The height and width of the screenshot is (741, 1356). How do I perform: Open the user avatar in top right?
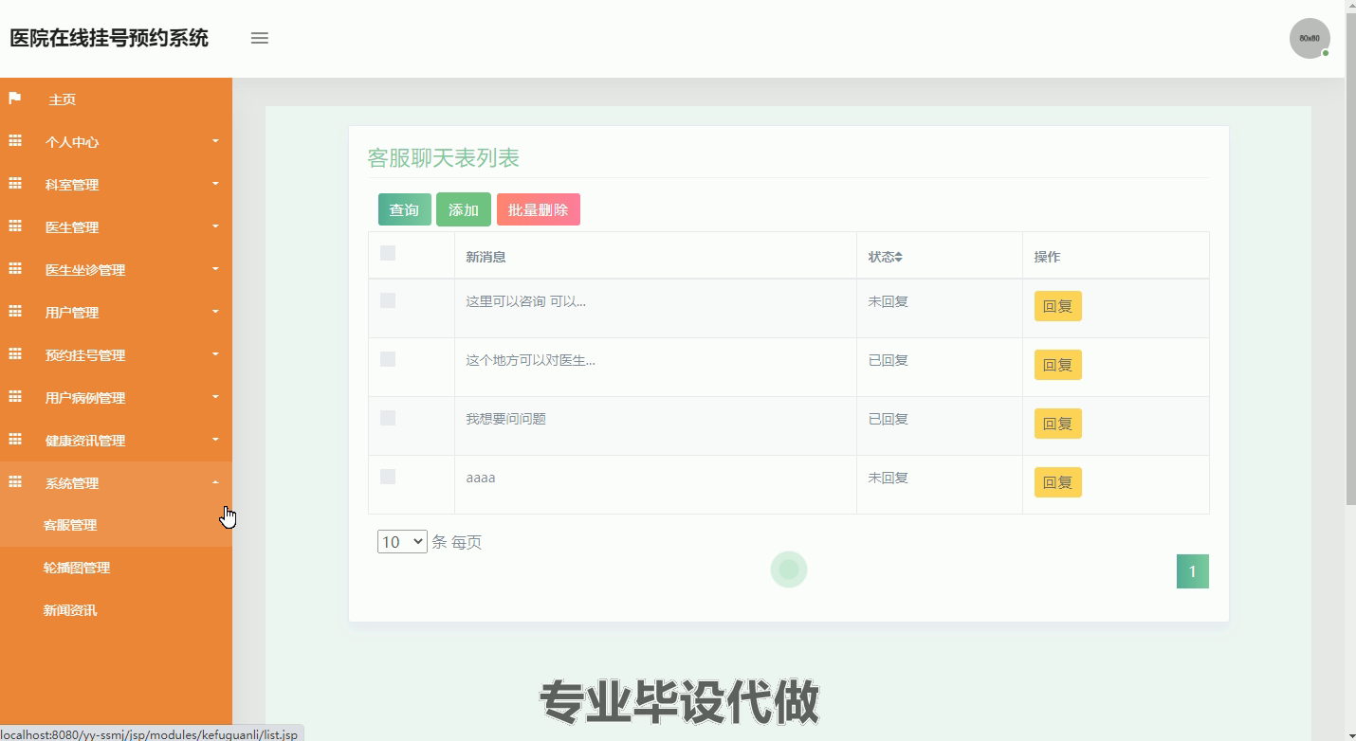pyautogui.click(x=1310, y=38)
